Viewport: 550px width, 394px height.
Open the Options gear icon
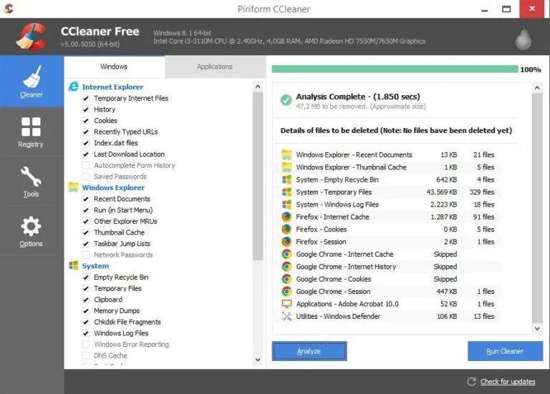point(31,226)
